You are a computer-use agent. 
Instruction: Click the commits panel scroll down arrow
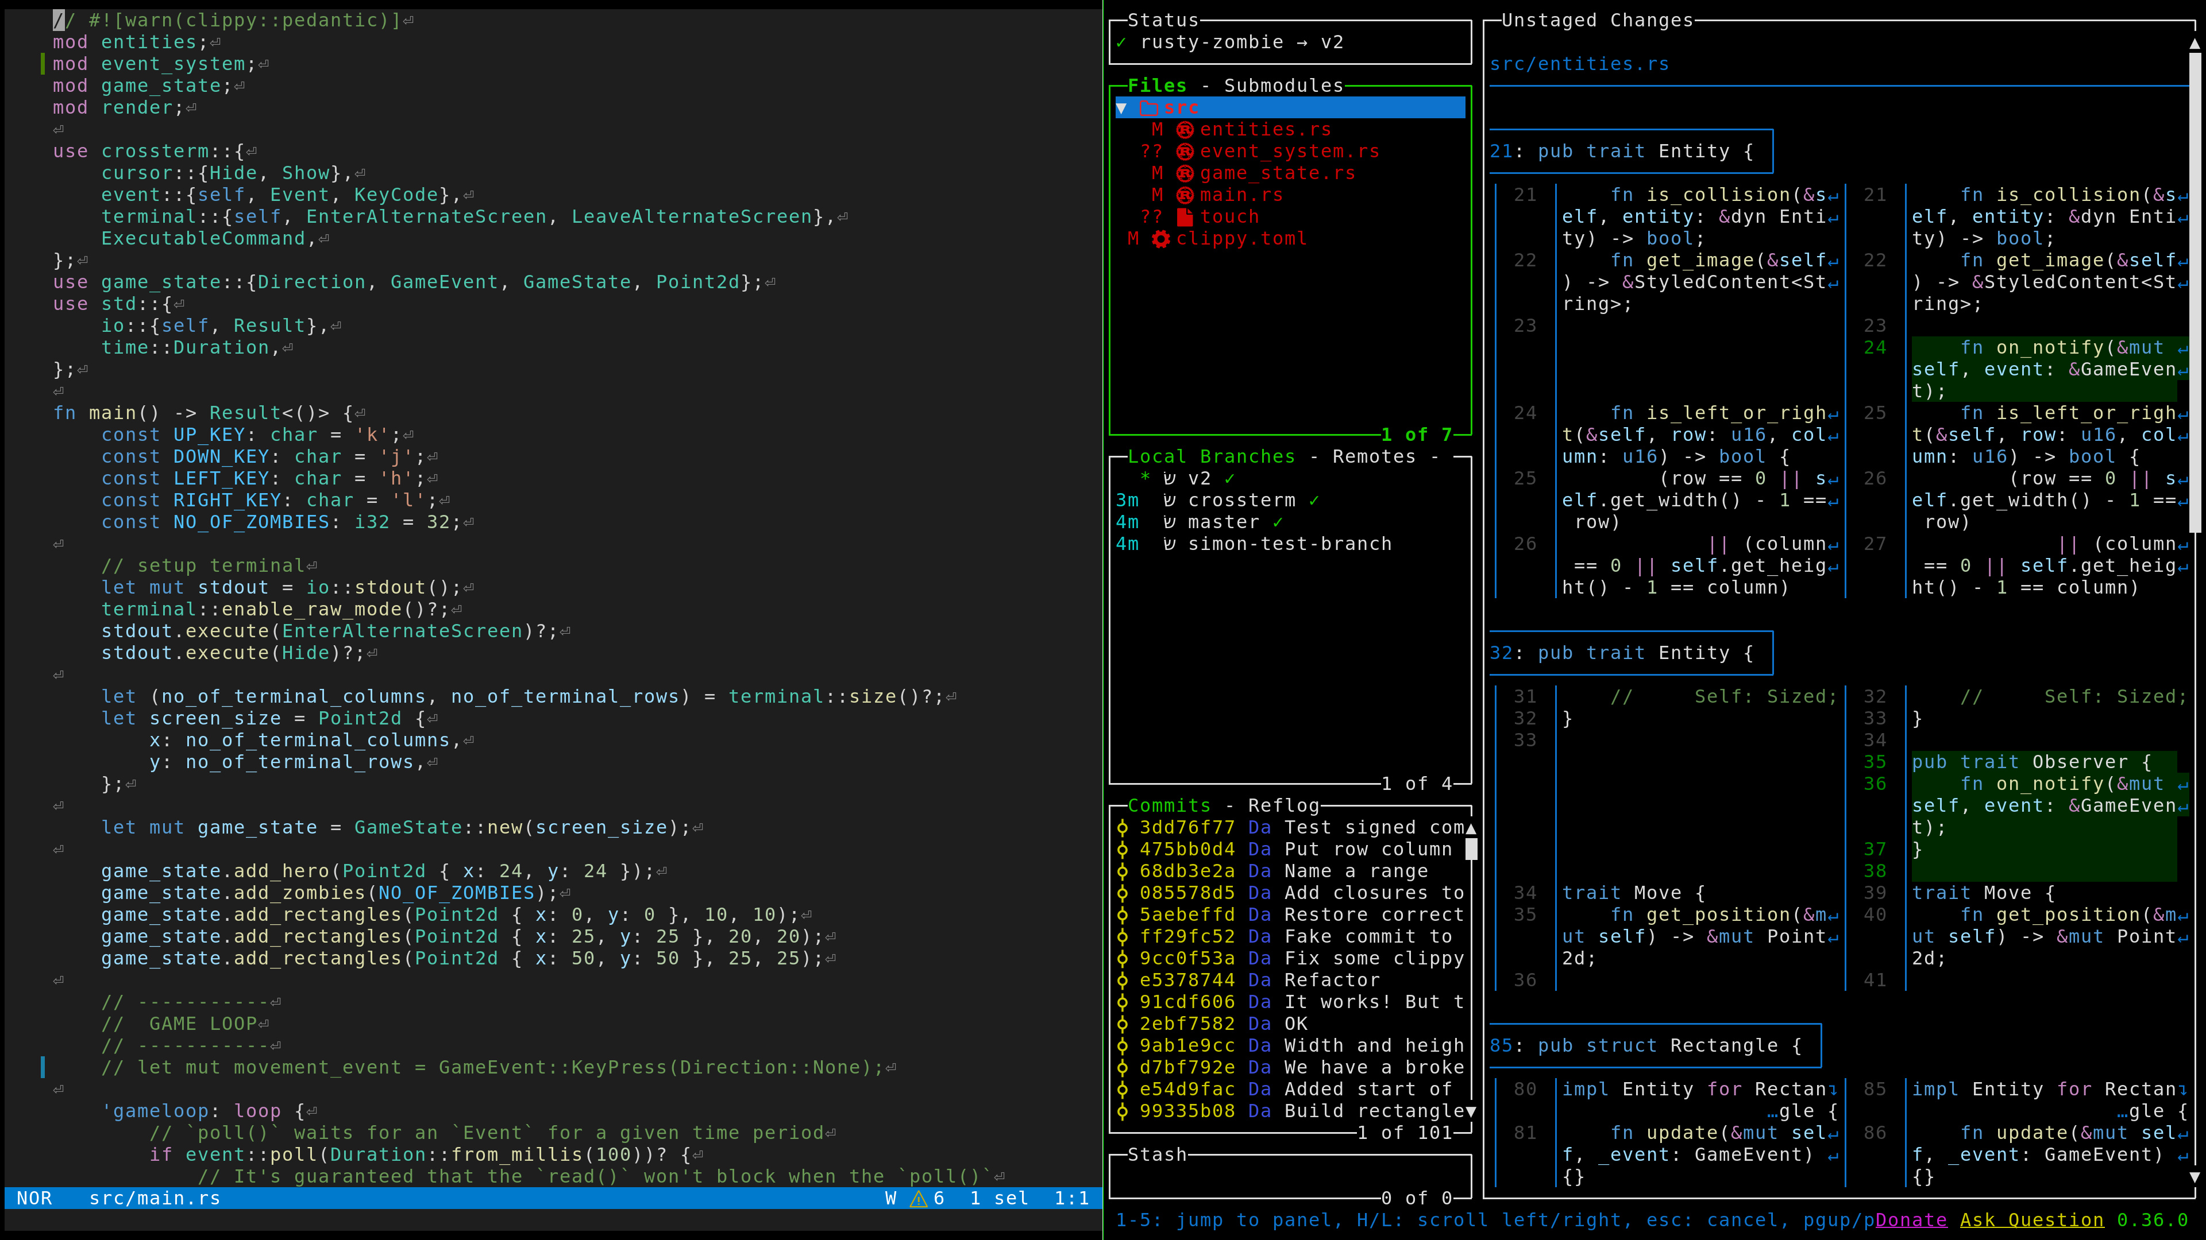pyautogui.click(x=1471, y=1111)
